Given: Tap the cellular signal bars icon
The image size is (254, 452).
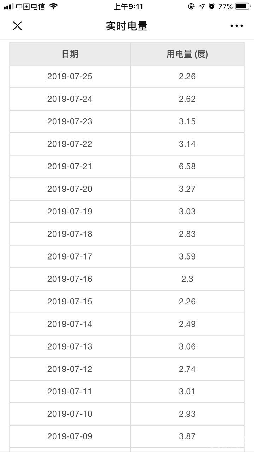Looking at the screenshot, I should tap(8, 6).
